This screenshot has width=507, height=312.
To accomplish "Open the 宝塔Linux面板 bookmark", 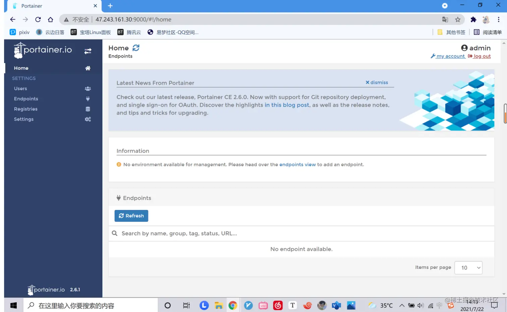I will point(91,32).
